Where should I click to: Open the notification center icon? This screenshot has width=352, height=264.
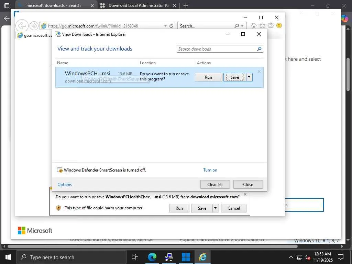pyautogui.click(x=341, y=257)
